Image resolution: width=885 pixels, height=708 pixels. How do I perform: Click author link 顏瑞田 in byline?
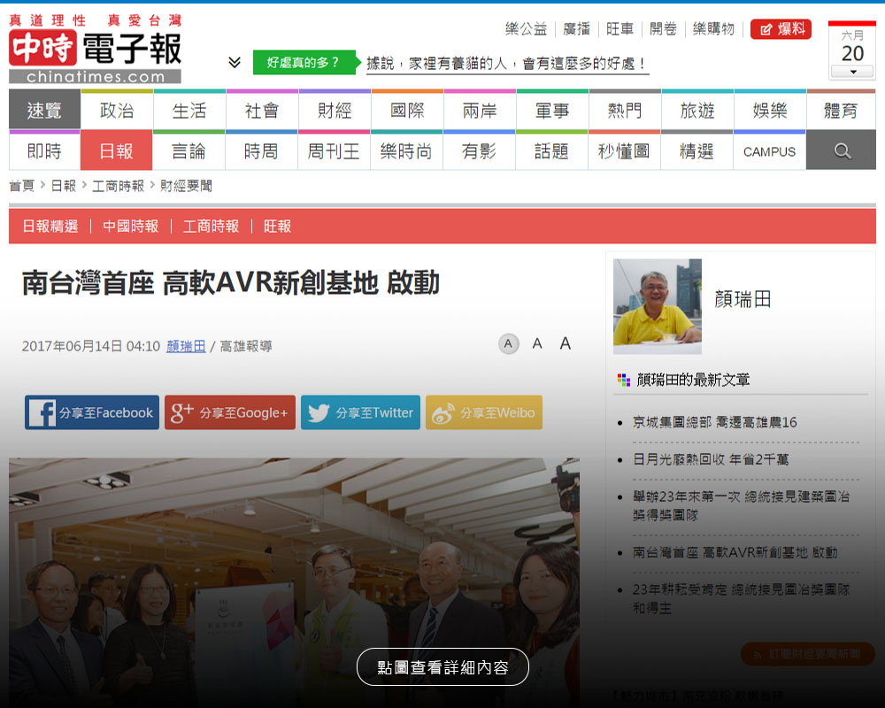[x=186, y=346]
